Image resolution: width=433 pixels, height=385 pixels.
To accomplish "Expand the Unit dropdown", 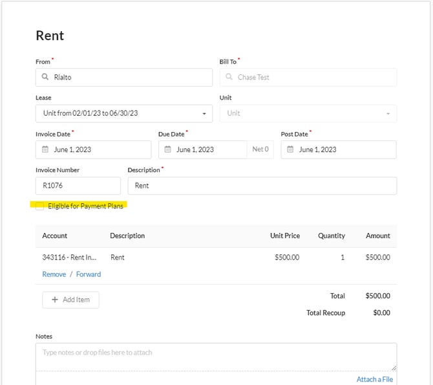I will click(x=308, y=113).
